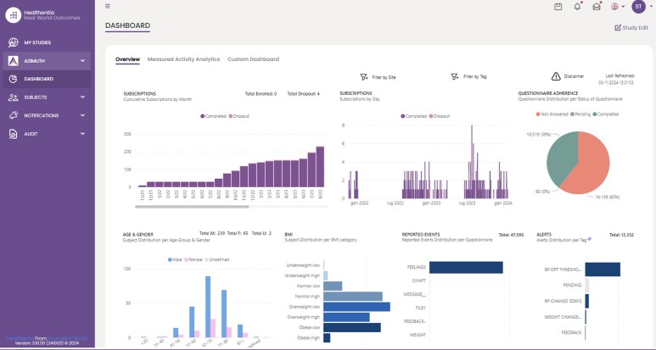
Task: Switch to Measured Activity Analytics tab
Action: pos(183,59)
